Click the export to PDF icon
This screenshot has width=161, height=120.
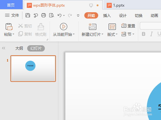click(x=36, y=15)
